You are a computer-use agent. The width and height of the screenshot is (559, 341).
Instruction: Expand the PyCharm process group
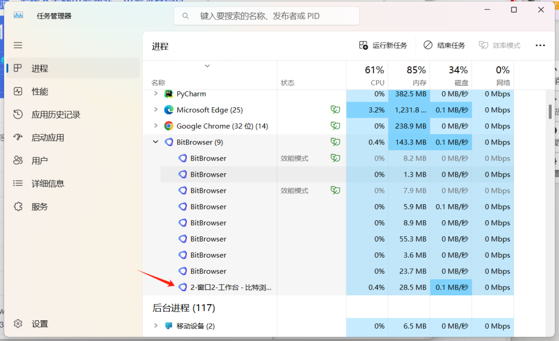[155, 94]
